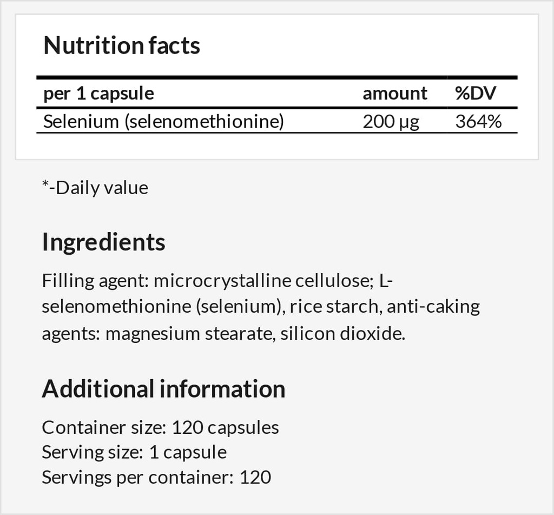Click the Additional information heading
This screenshot has height=515, width=554.
pos(163,389)
